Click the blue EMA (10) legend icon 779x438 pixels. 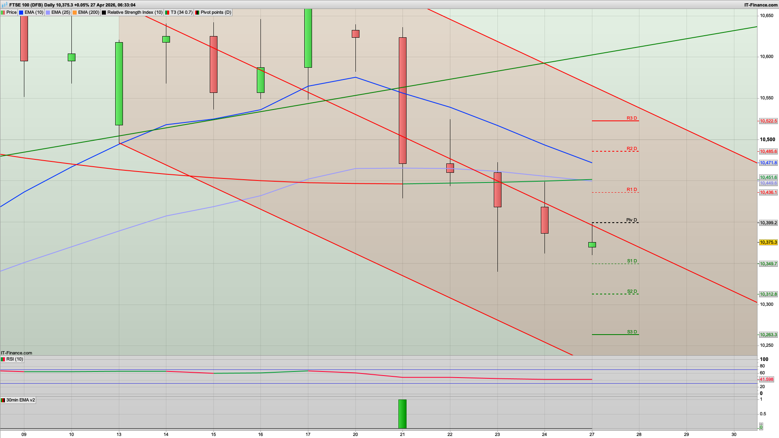(20, 12)
